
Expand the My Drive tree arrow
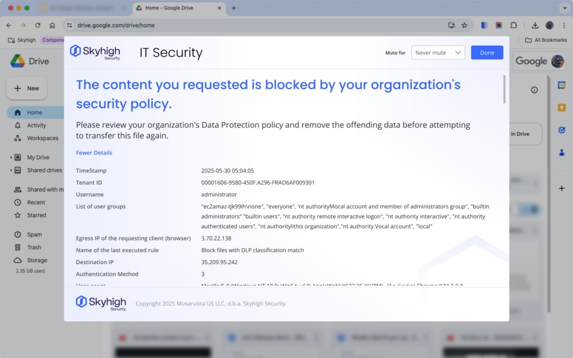point(11,158)
